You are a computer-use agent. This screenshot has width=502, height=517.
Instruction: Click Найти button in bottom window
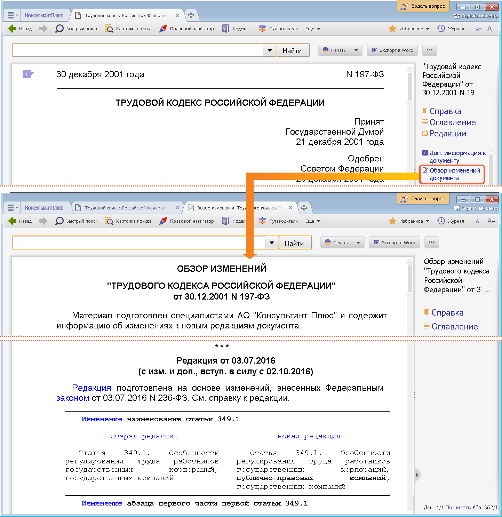click(295, 243)
